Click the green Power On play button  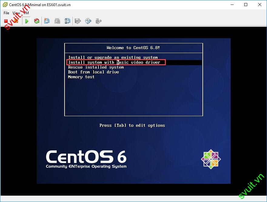point(27,21)
